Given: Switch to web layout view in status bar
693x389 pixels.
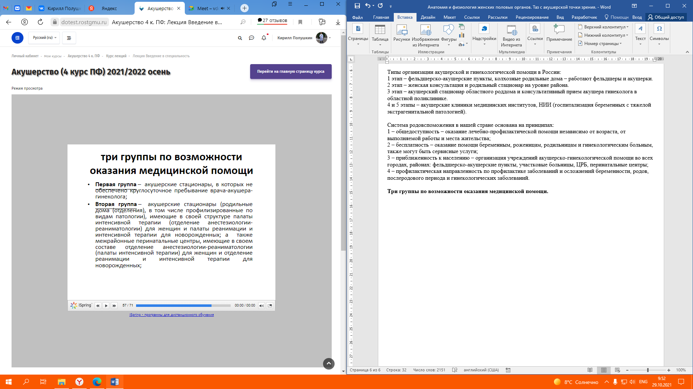Looking at the screenshot, I should tap(617, 370).
